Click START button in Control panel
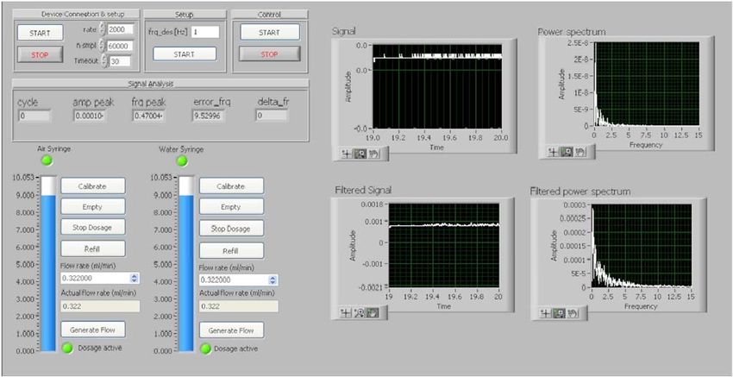The height and width of the screenshot is (377, 733). (269, 32)
